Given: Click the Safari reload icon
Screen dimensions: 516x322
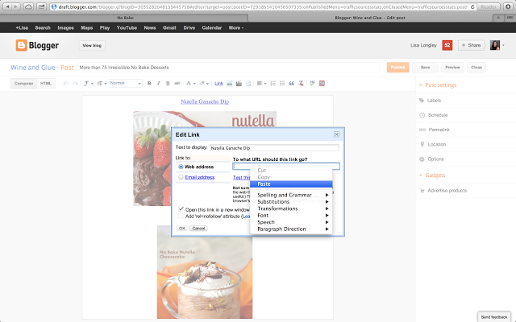Looking at the screenshot, I should click(x=472, y=6).
